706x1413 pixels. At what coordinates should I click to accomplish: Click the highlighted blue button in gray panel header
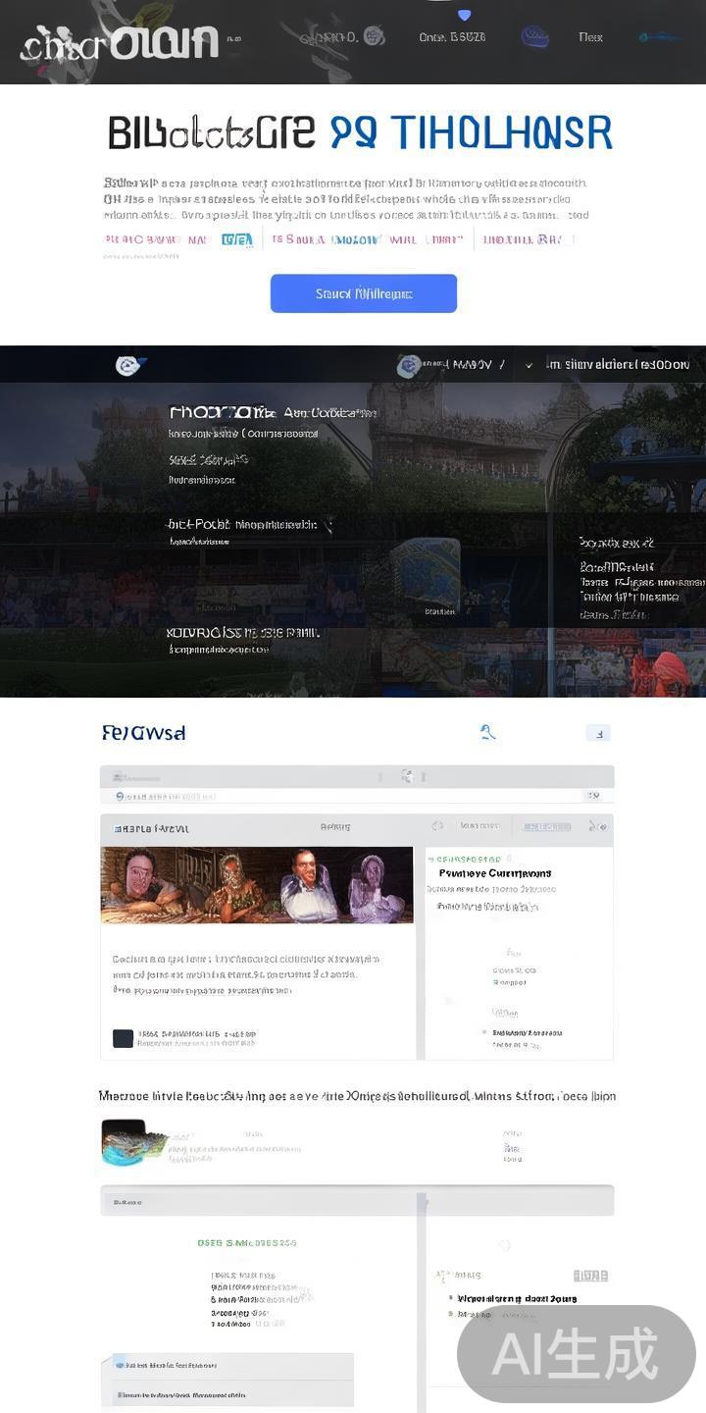[x=547, y=827]
